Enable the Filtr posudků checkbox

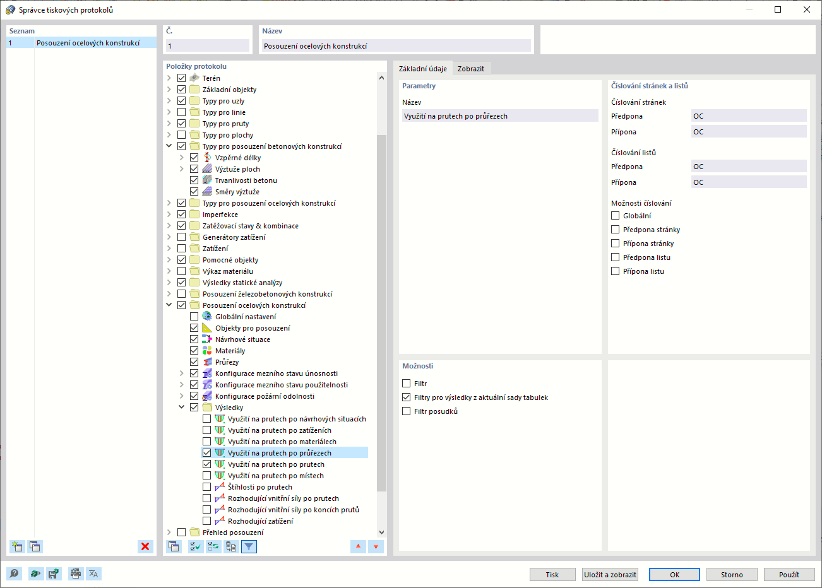pyautogui.click(x=407, y=411)
